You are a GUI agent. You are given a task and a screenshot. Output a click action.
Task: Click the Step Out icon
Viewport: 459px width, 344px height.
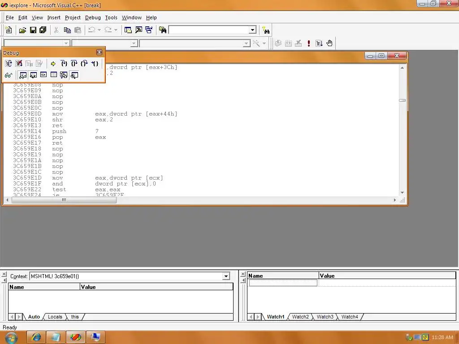[x=84, y=64]
